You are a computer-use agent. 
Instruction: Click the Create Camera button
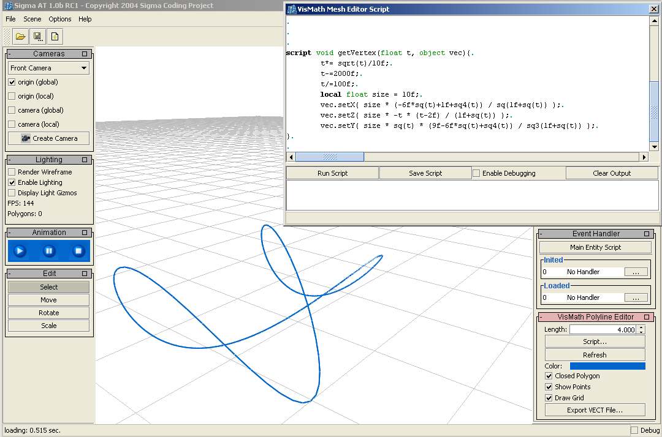pos(48,138)
